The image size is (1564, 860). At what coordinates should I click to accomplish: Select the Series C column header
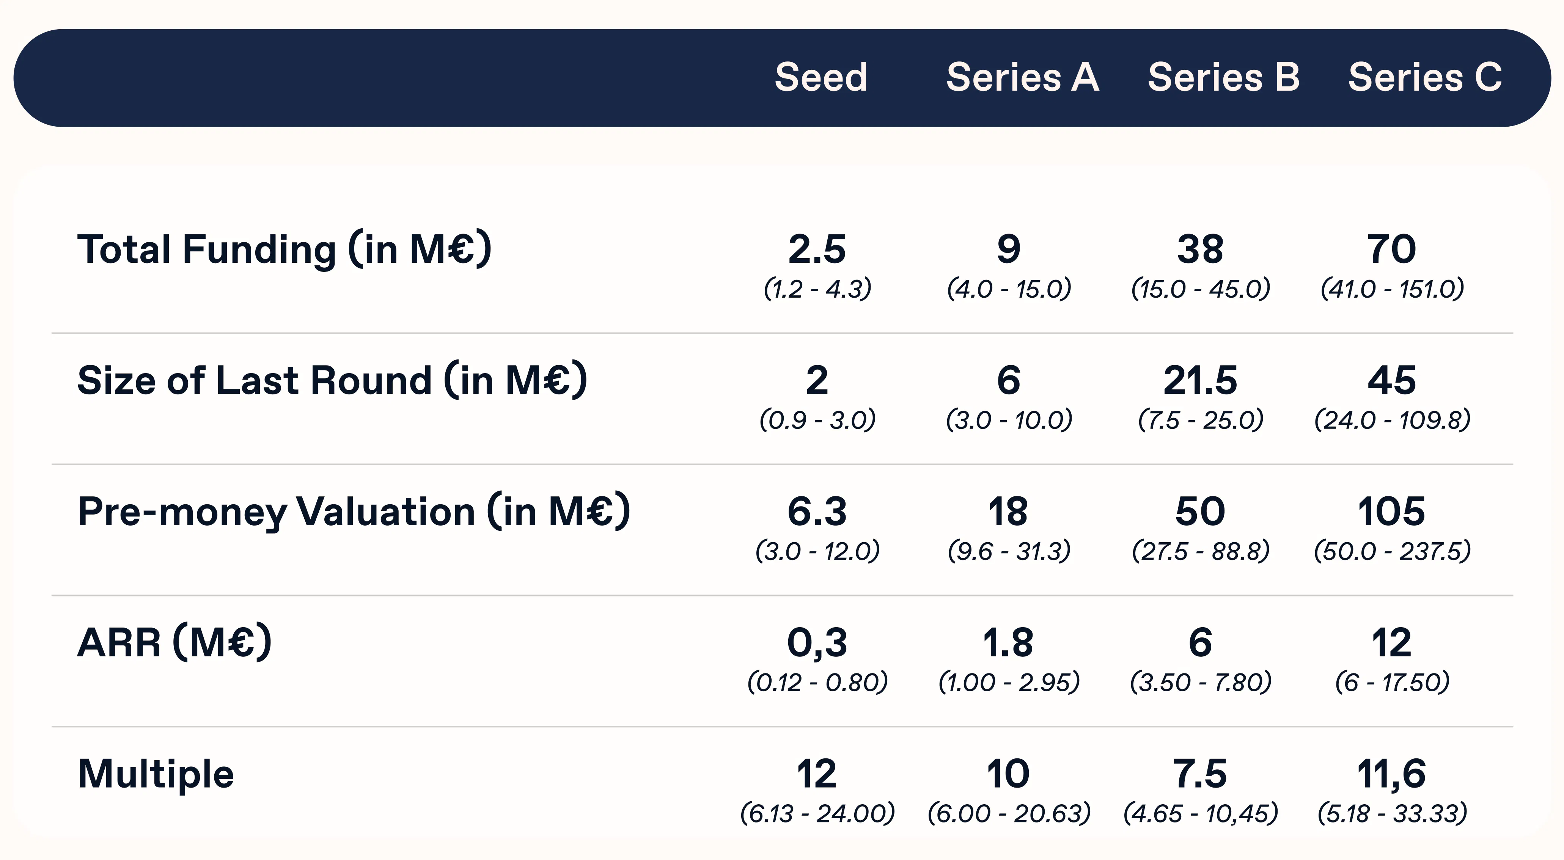(1425, 78)
